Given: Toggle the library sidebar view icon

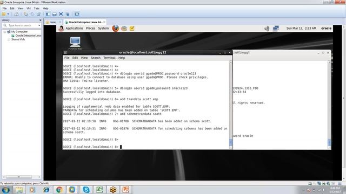Looking at the screenshot, I should pyautogui.click(x=48, y=14).
